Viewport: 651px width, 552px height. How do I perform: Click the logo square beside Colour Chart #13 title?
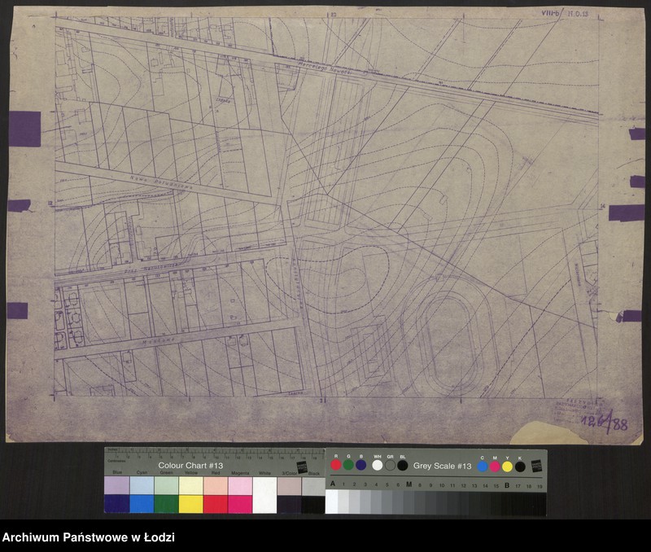301,467
